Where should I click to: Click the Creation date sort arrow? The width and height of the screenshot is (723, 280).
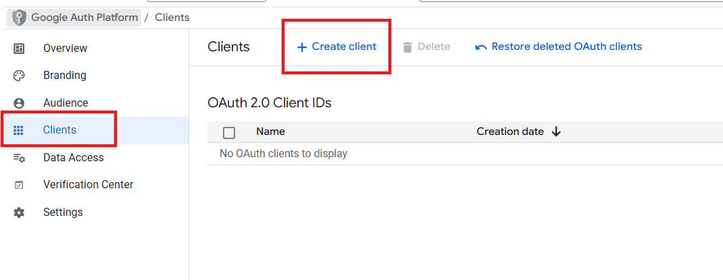tap(556, 132)
